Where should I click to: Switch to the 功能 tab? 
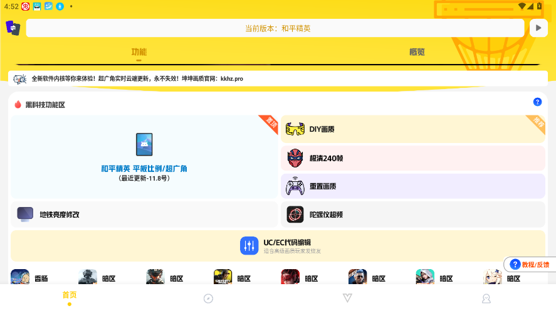139,52
